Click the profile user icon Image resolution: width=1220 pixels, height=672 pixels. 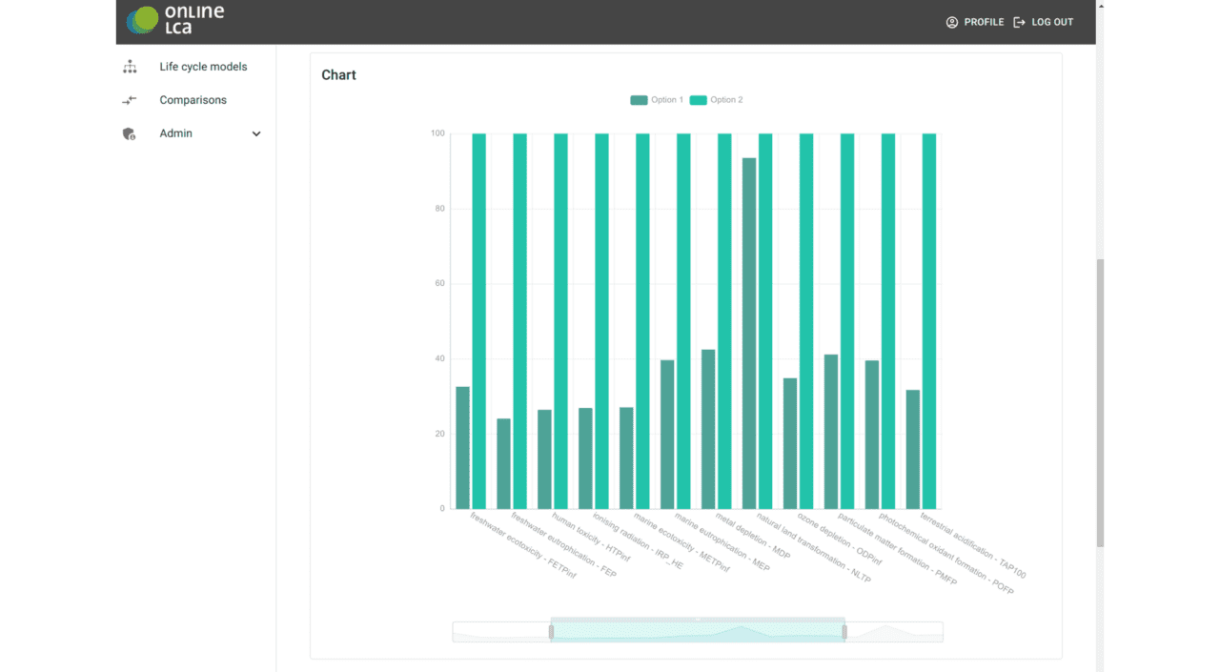951,22
